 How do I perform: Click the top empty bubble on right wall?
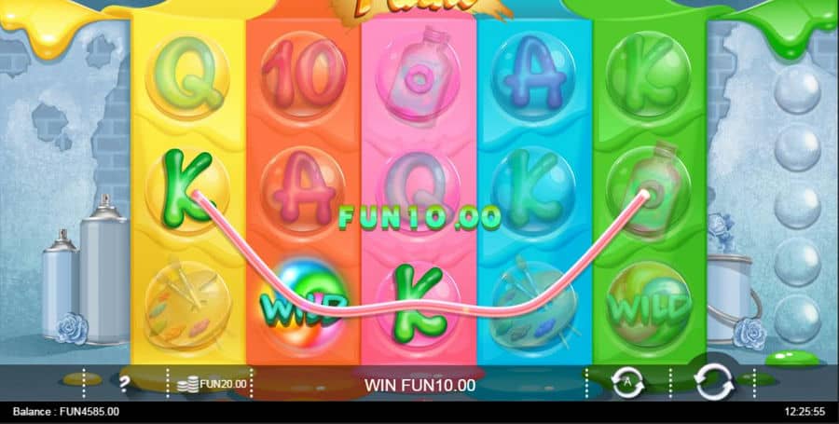(x=797, y=89)
